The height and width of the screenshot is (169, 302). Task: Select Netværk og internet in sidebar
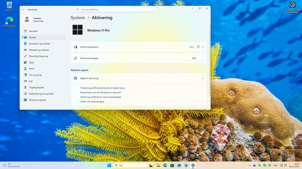click(39, 50)
